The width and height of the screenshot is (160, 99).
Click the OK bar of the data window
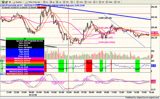[x=25, y=39]
